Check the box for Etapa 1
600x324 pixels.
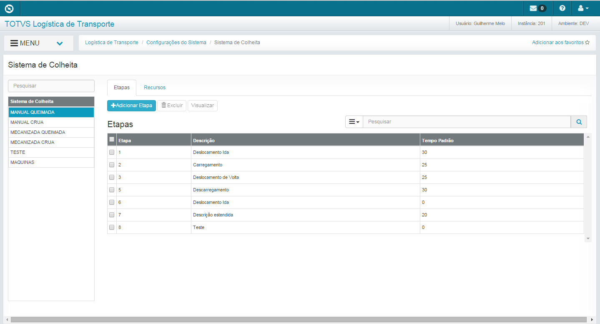(x=112, y=152)
